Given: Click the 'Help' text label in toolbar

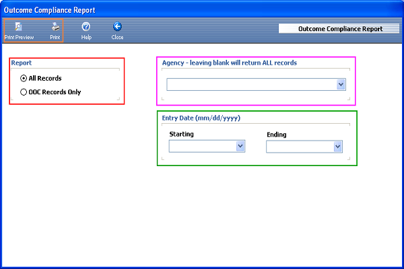Looking at the screenshot, I should (x=86, y=38).
